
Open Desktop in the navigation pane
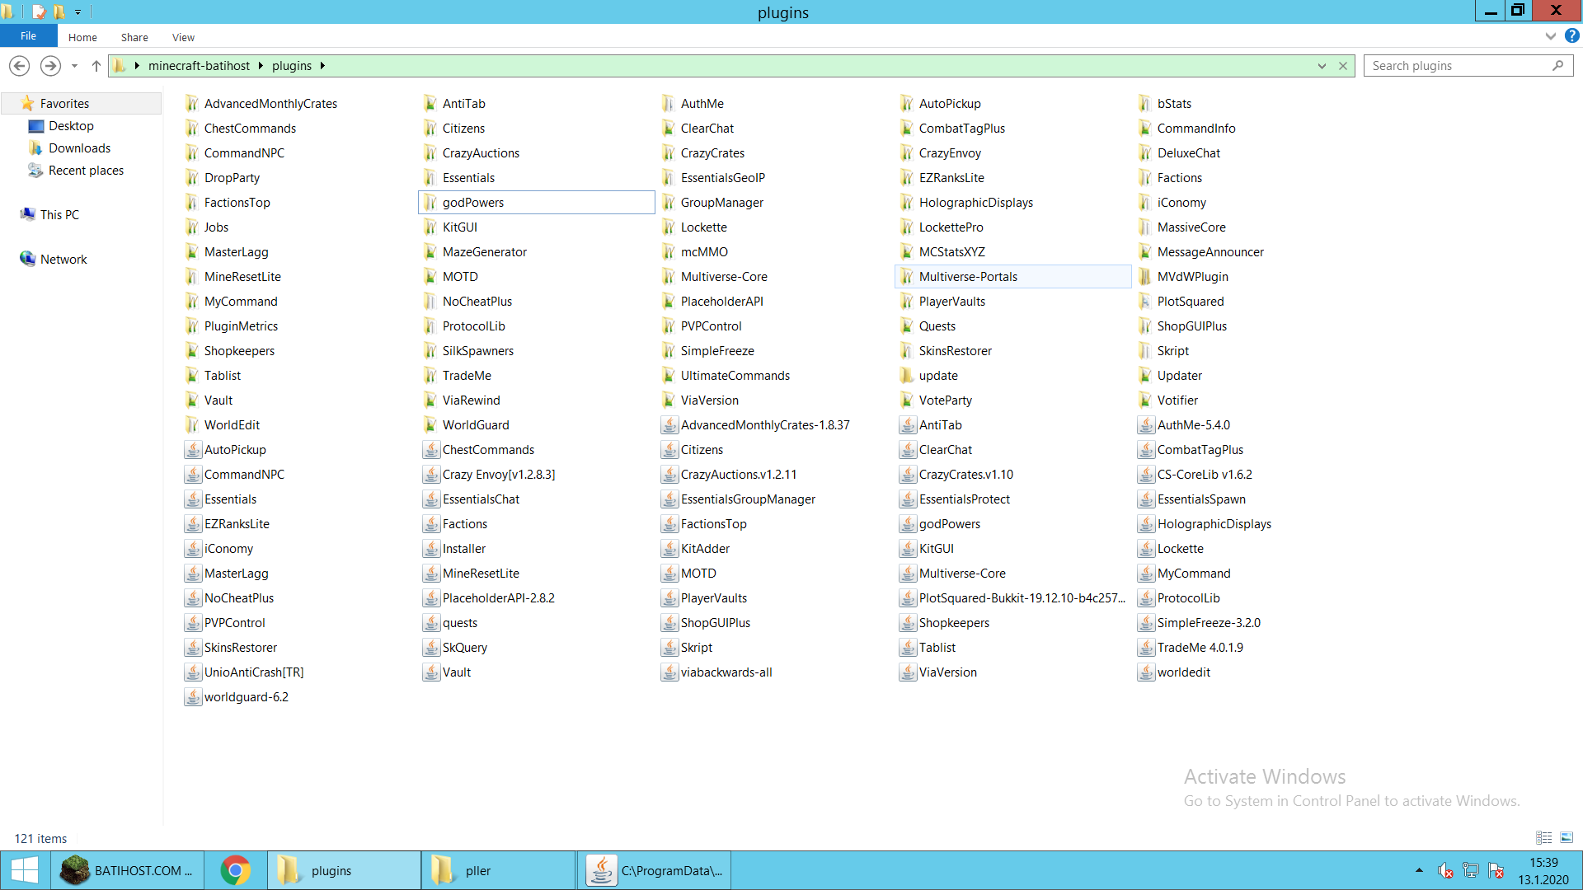click(x=71, y=126)
